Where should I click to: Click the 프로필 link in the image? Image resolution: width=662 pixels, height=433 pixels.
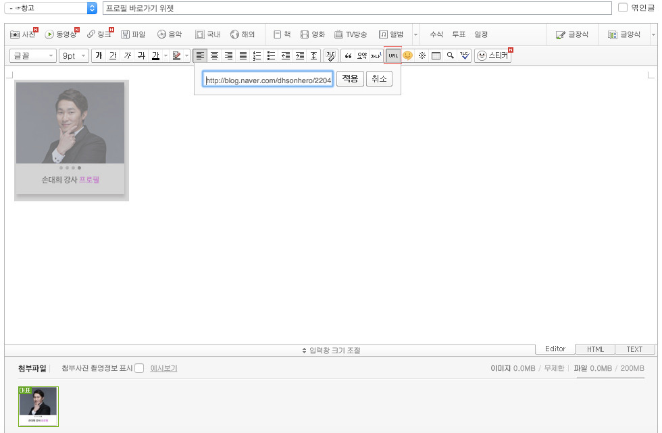89,180
